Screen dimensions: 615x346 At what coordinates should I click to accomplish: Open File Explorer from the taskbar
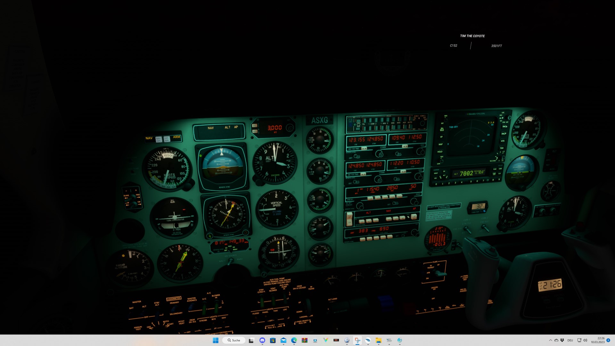[378, 340]
